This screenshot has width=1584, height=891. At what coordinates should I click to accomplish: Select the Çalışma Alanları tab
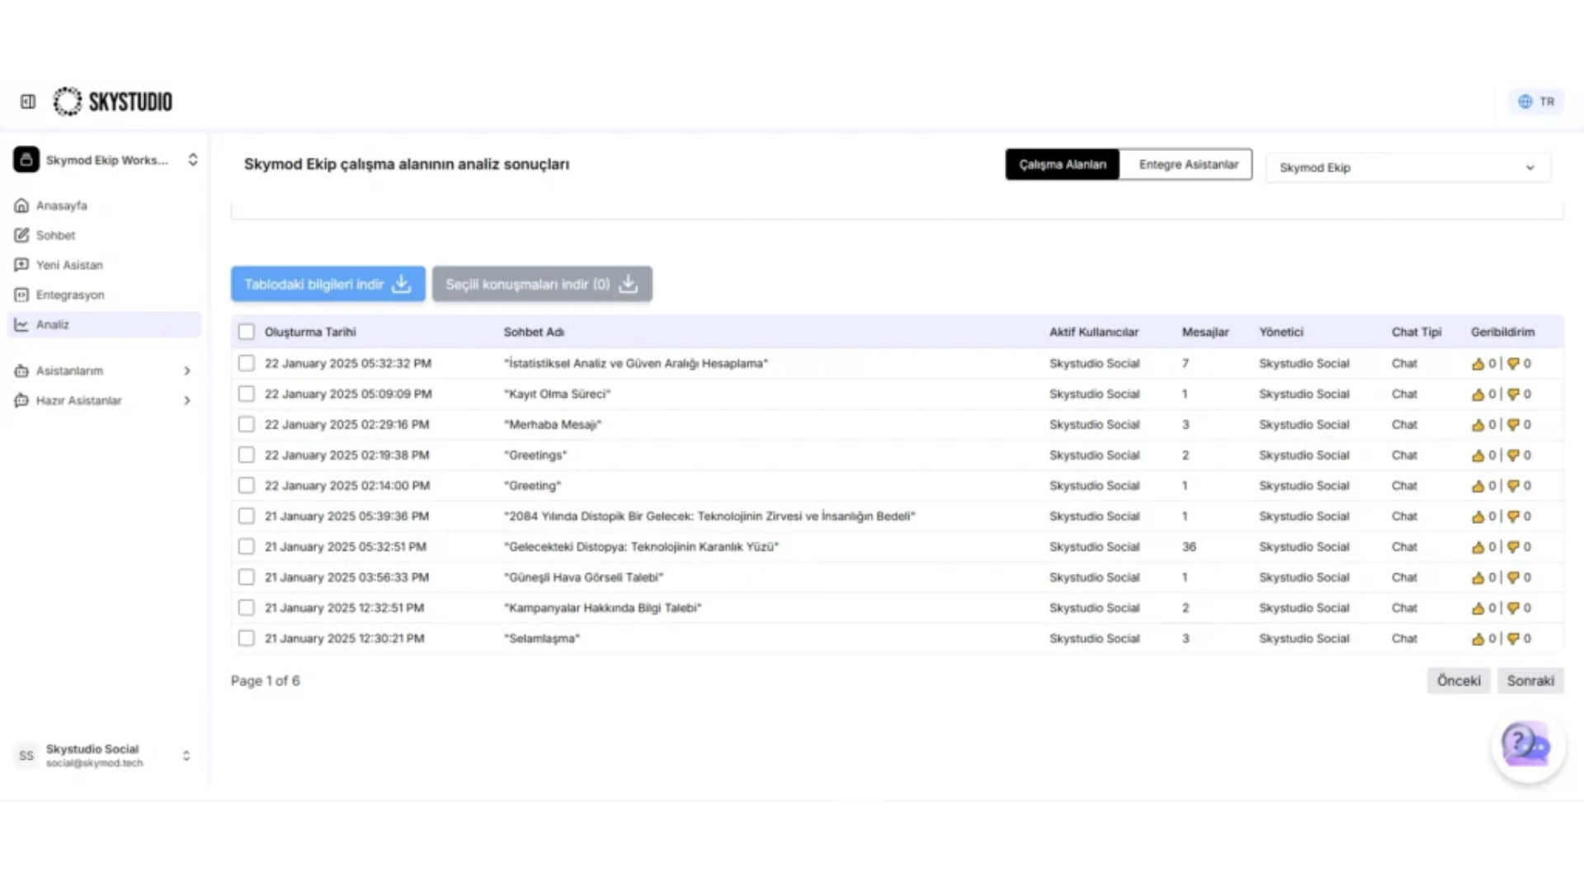[x=1063, y=164]
